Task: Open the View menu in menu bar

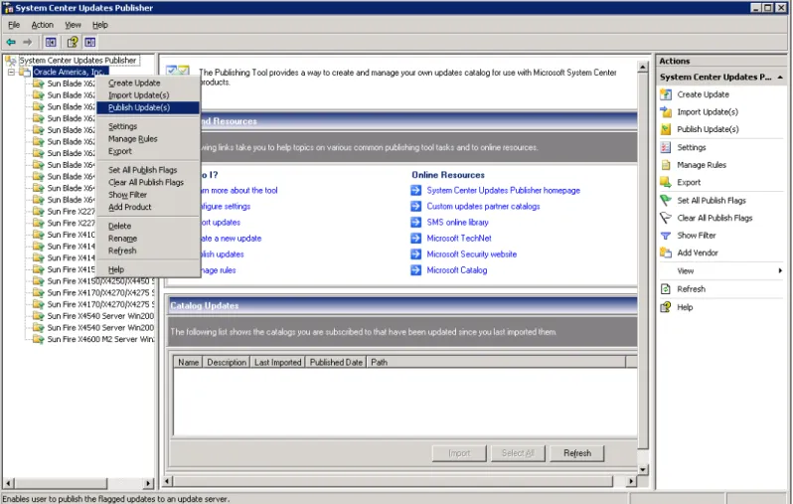Action: (73, 25)
